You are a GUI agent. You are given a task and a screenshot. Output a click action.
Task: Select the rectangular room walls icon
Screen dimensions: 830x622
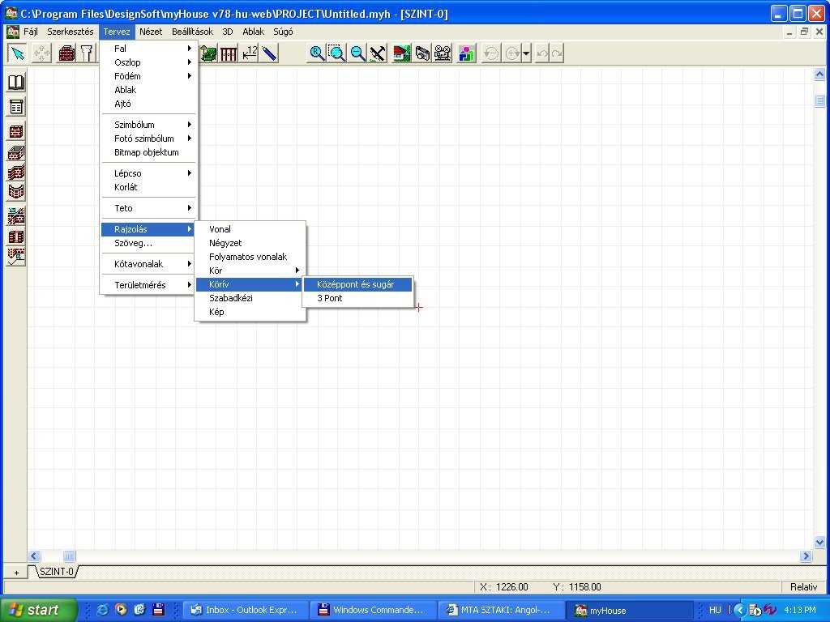[16, 153]
